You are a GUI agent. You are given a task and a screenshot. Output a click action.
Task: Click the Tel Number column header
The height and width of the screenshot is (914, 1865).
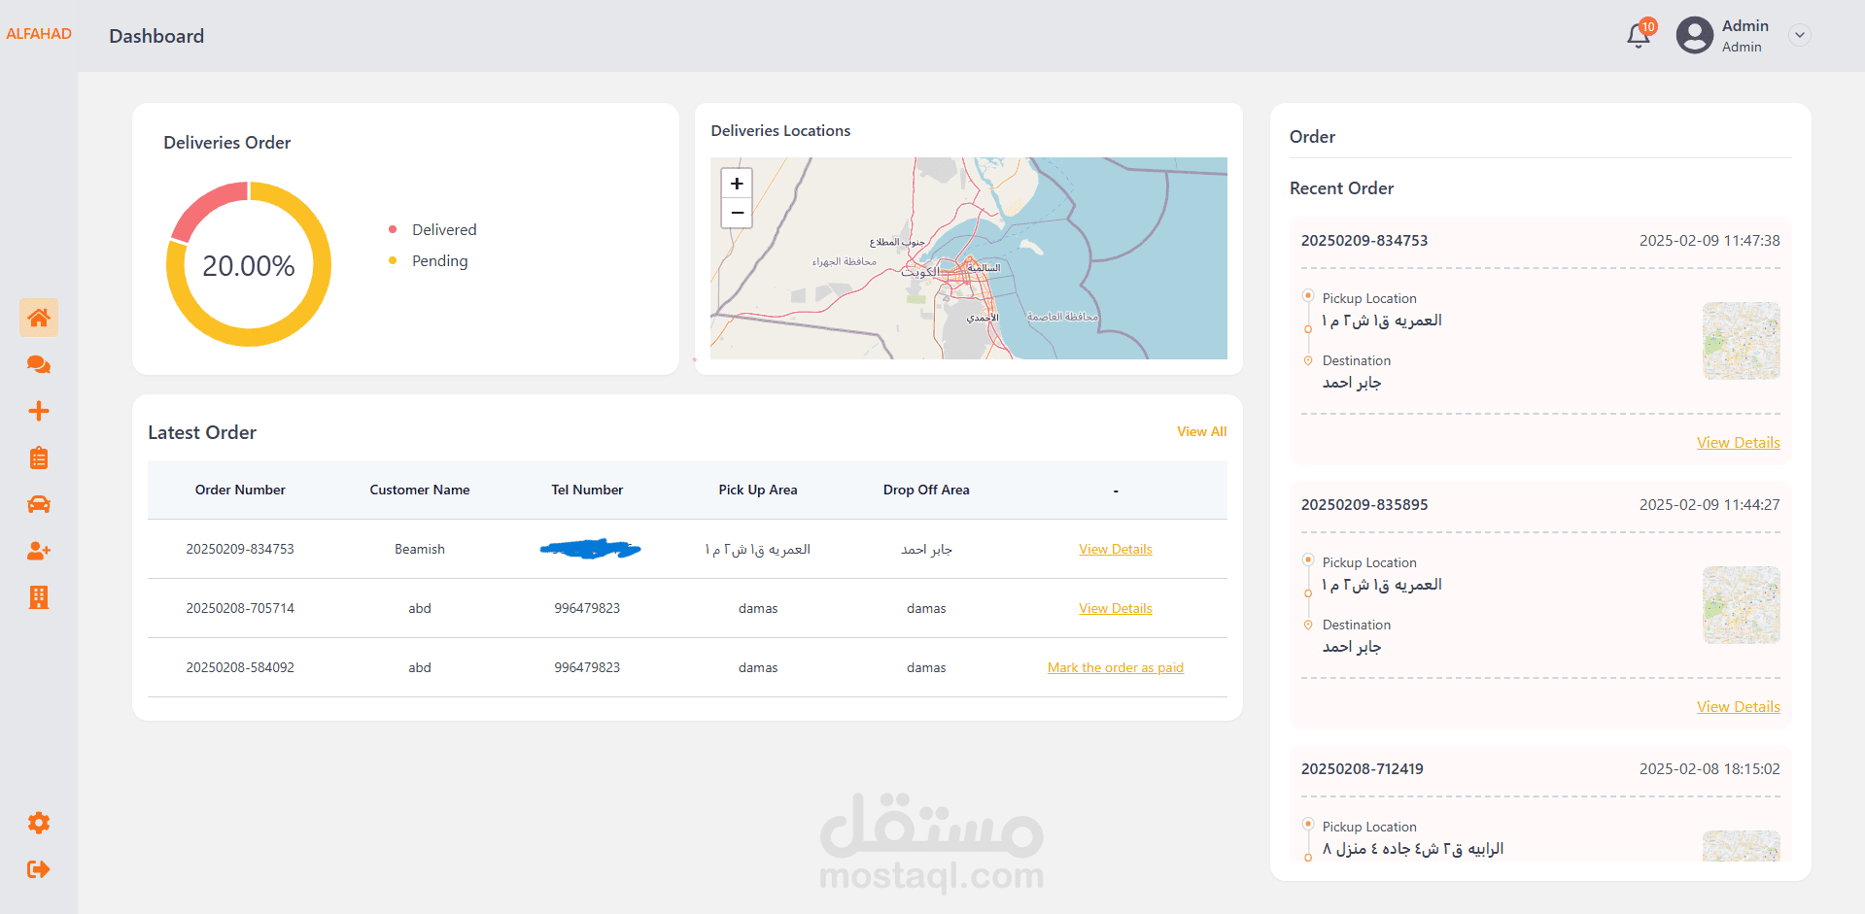(587, 490)
